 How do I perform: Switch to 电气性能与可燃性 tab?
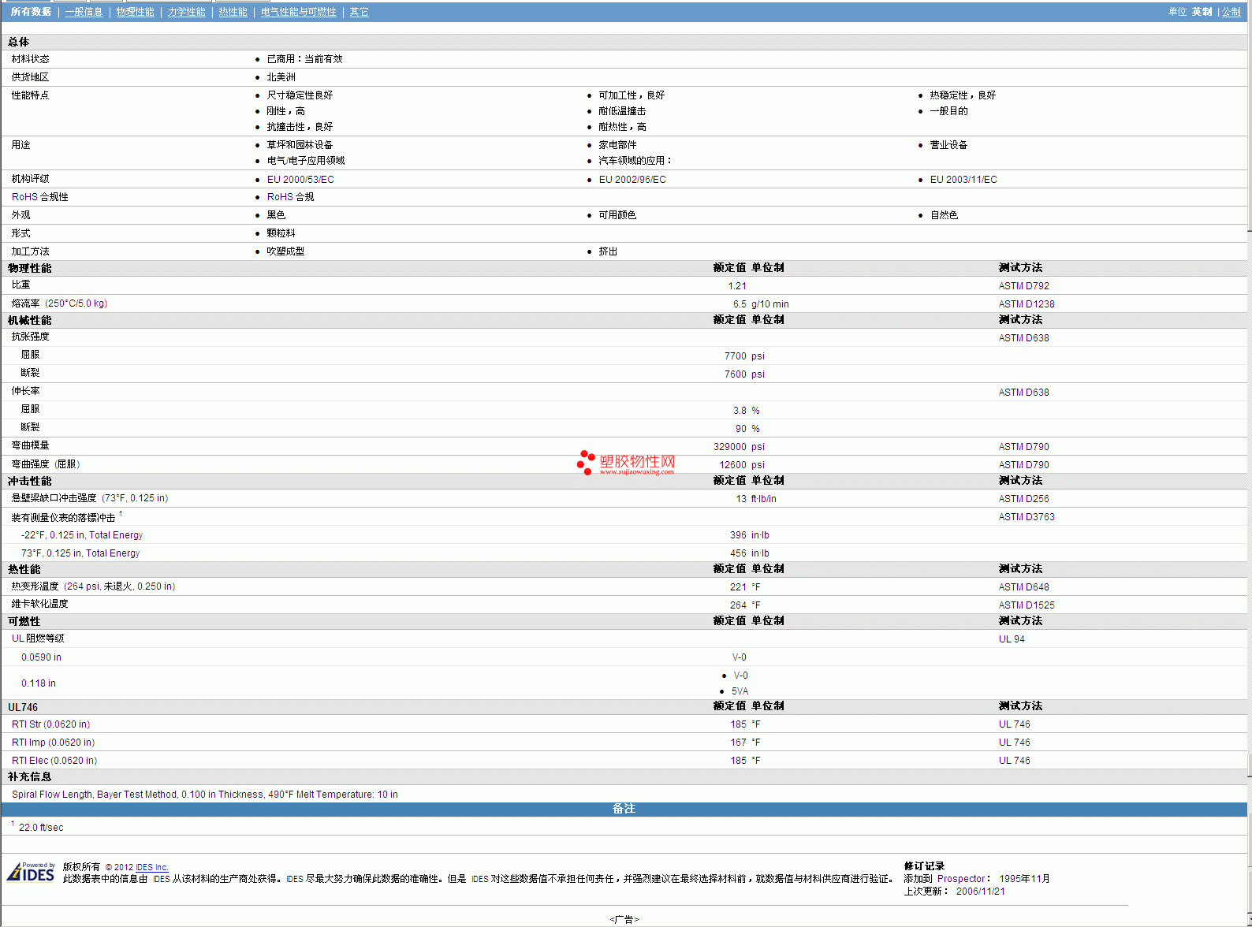tap(298, 12)
